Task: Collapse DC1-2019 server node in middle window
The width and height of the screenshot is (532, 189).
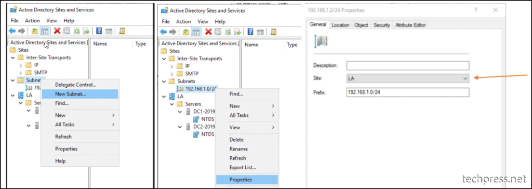Action: click(180, 112)
